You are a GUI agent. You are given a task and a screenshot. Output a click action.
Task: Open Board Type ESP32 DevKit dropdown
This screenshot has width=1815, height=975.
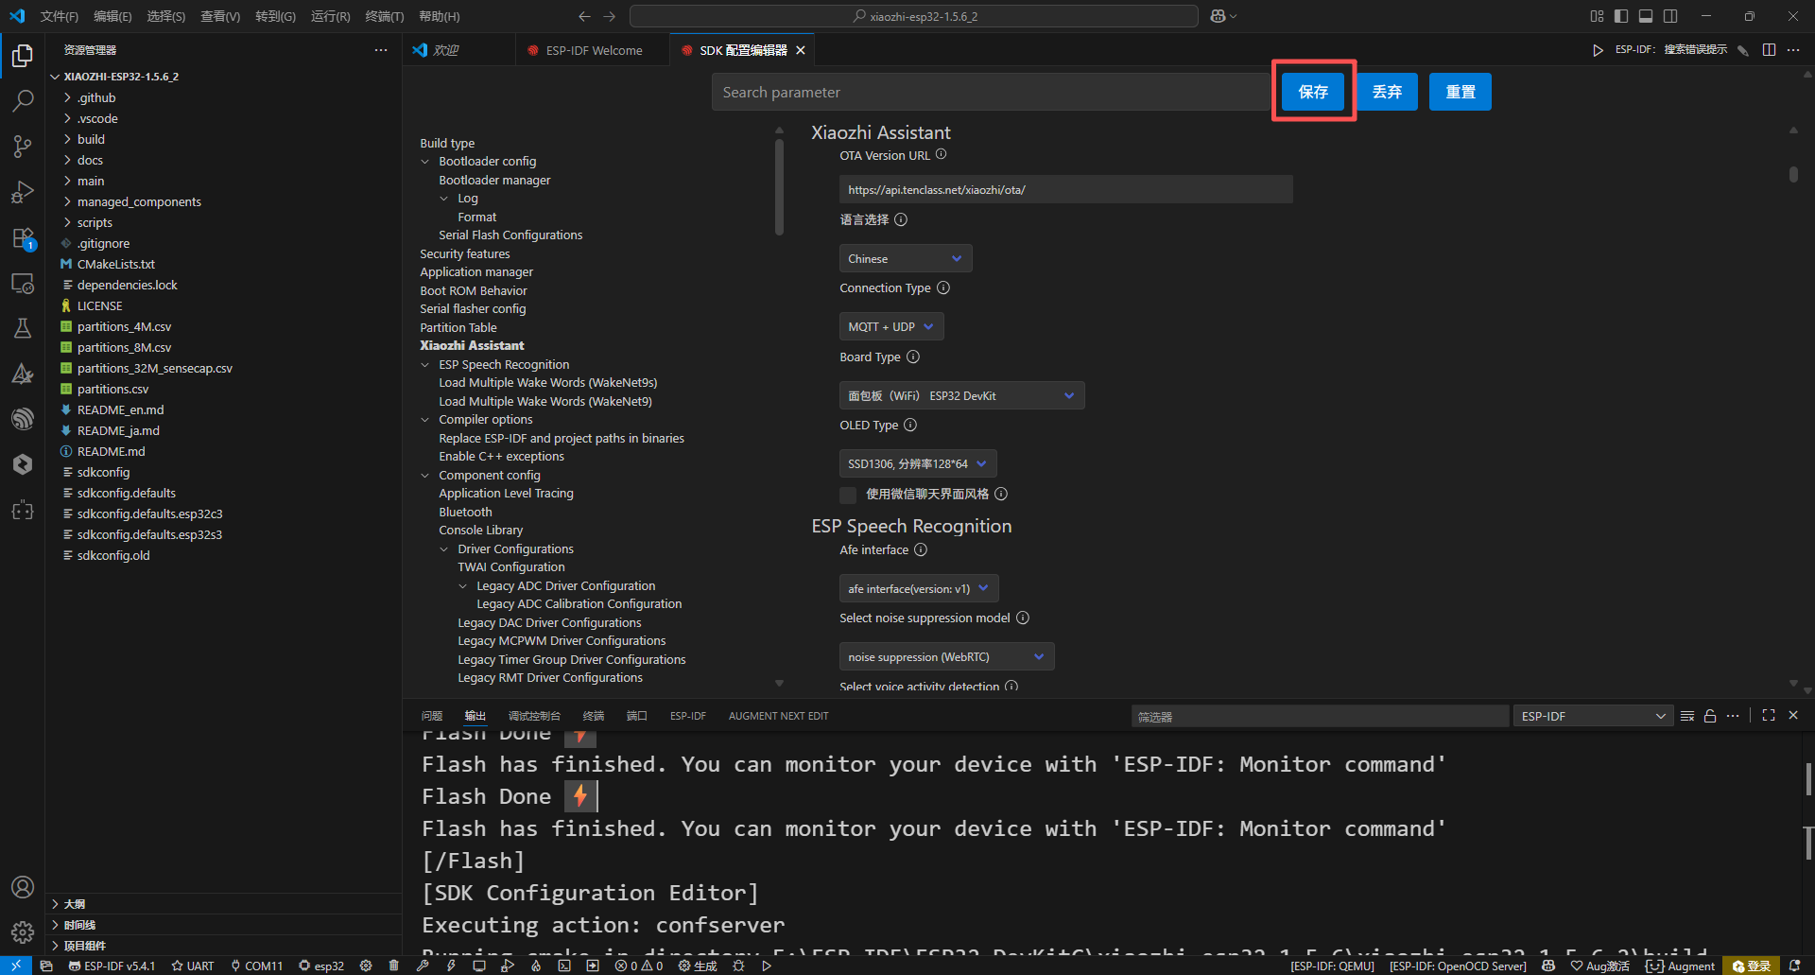961,395
